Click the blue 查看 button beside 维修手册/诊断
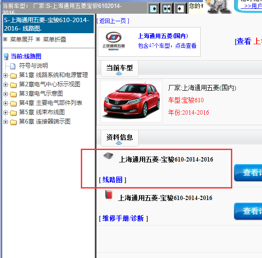Image resolution: width=262 pixels, height=258 pixels. coord(248,211)
